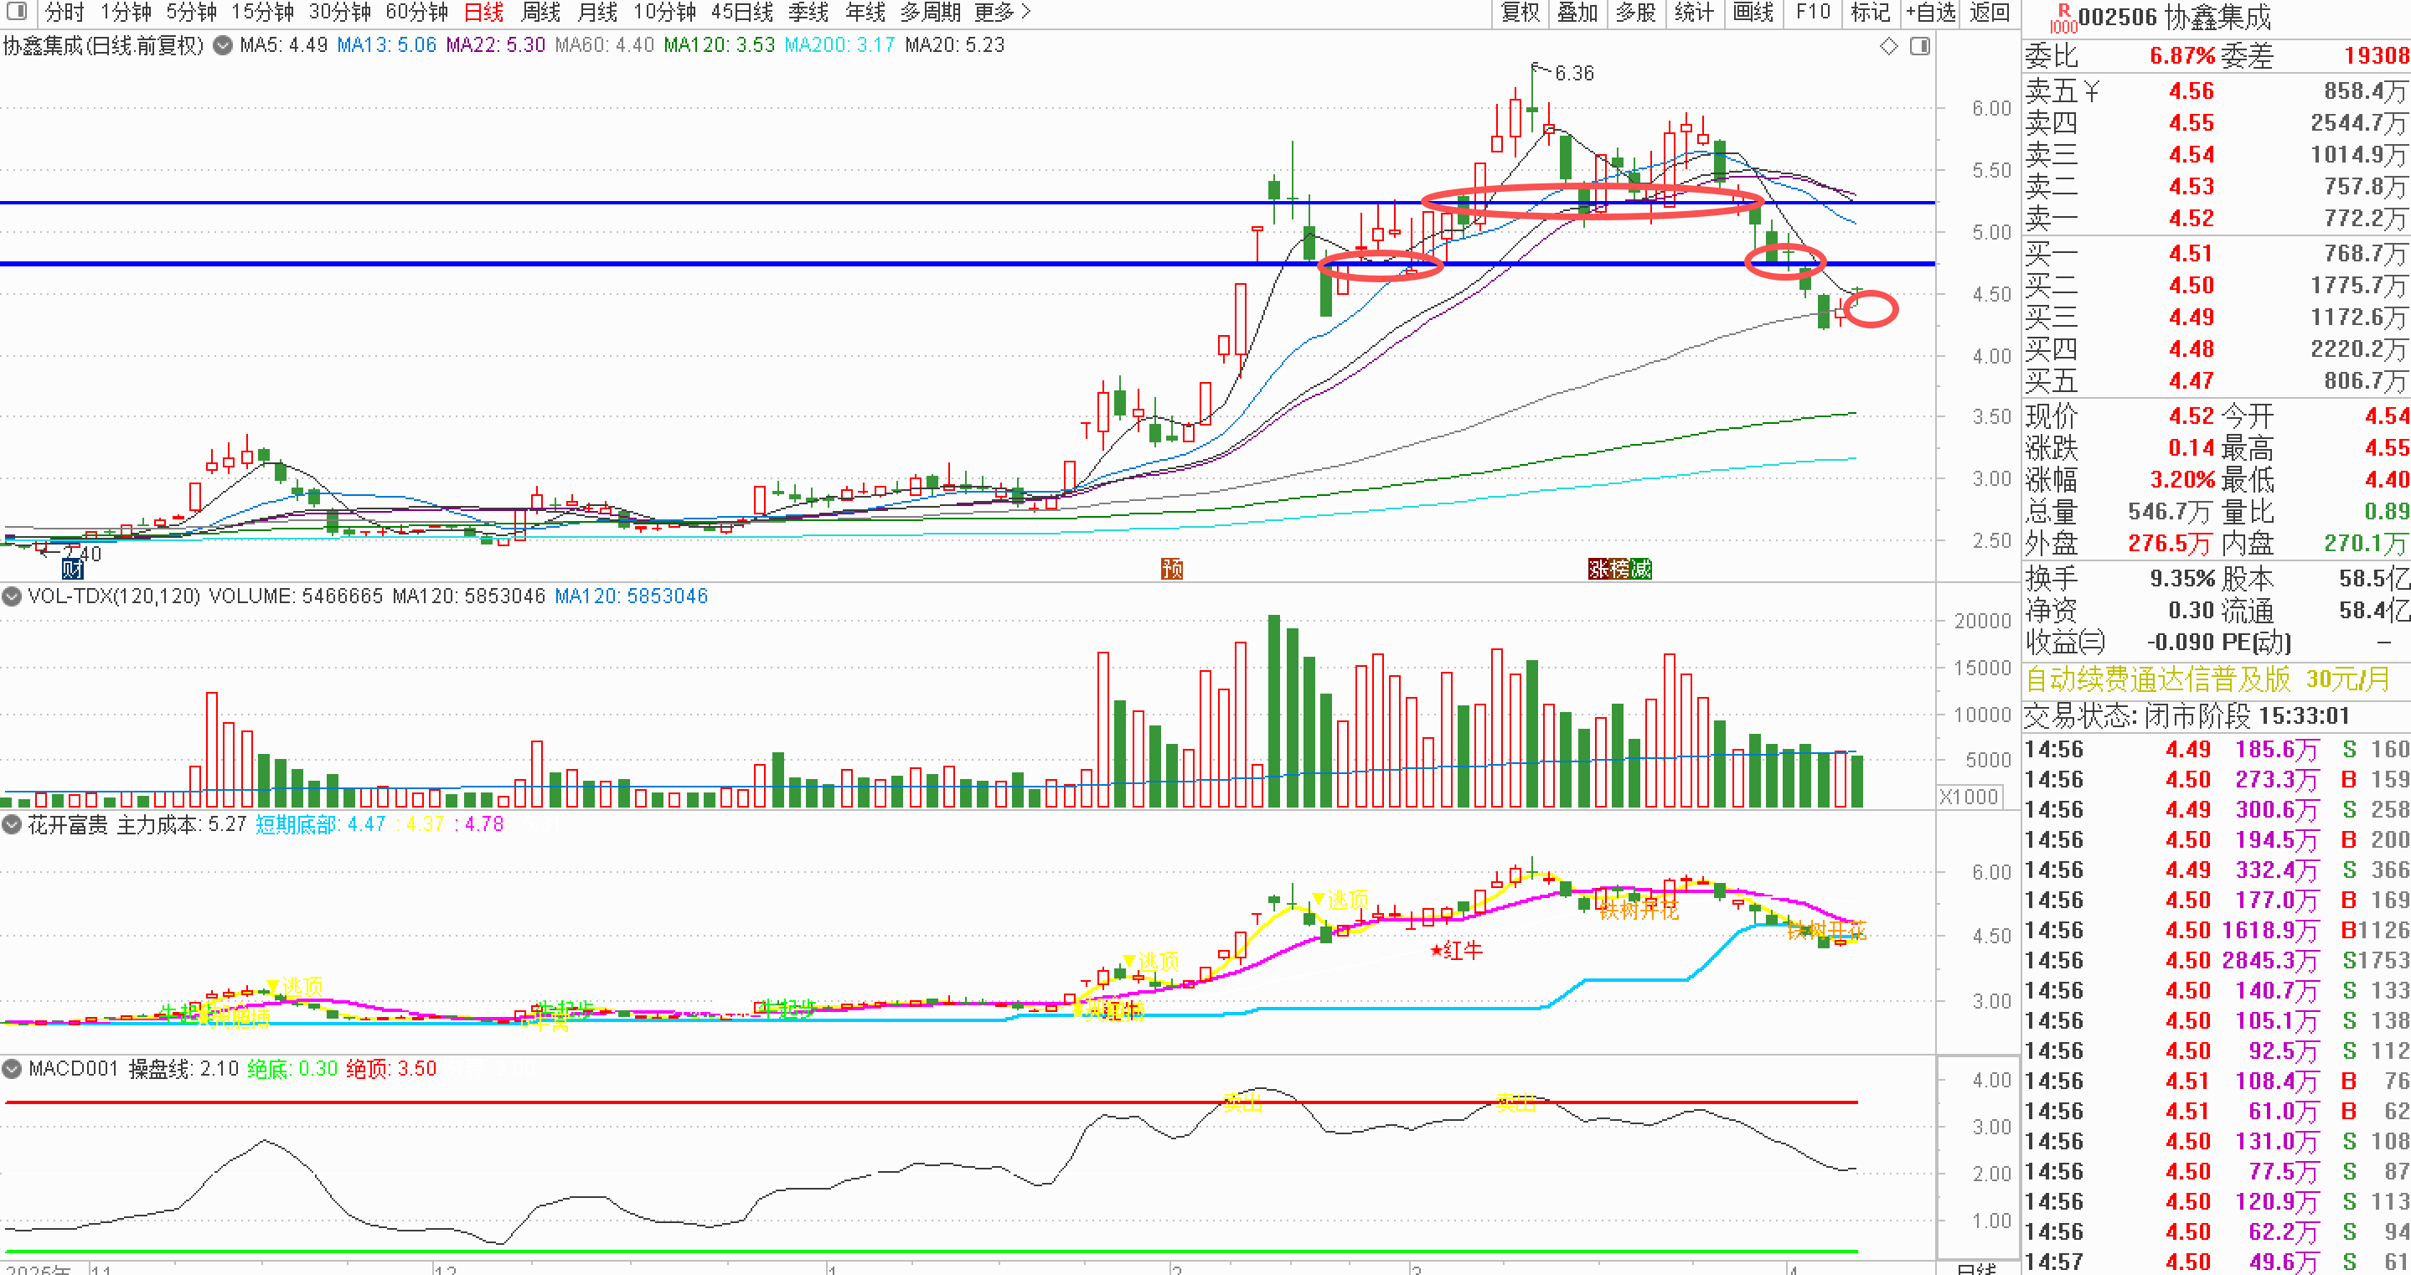The image size is (2411, 1275).
Task: Open the MACD001 indicator dropdown arrow
Action: pyautogui.click(x=13, y=1069)
